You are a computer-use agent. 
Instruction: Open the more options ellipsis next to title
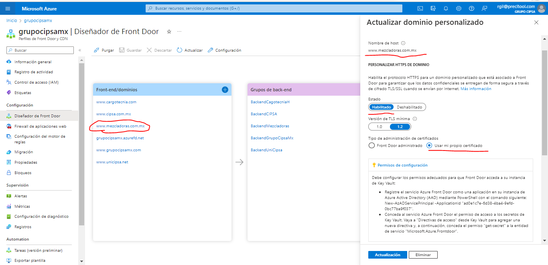(x=179, y=32)
